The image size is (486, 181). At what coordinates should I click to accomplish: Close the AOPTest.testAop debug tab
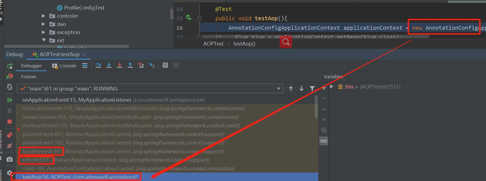84,55
